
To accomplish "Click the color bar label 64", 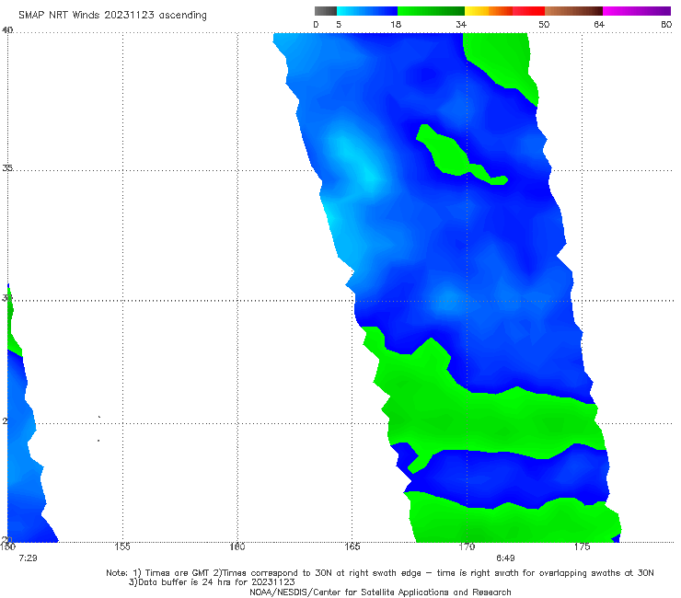I will [599, 24].
